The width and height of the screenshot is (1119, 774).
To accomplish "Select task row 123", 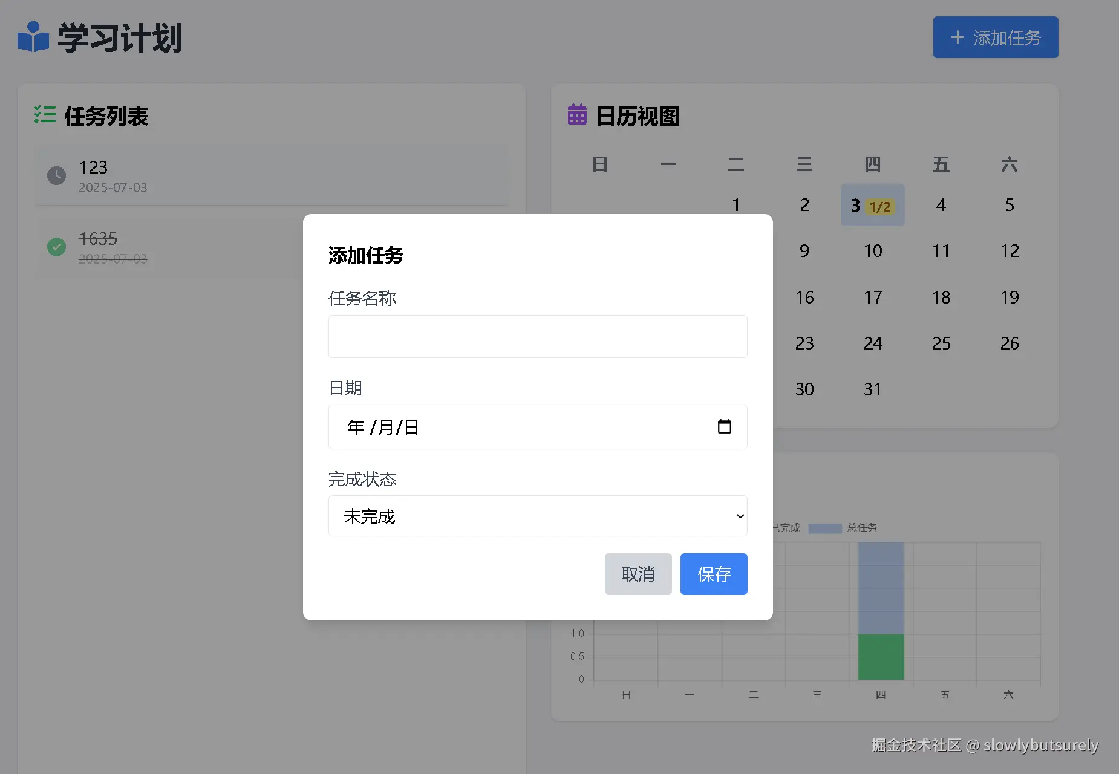I will 272,176.
